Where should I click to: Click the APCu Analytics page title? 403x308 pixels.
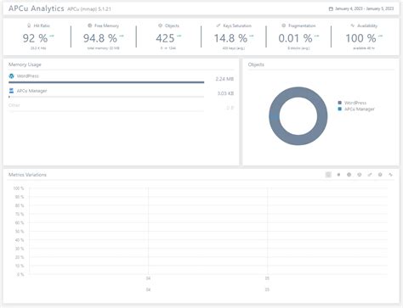click(37, 8)
